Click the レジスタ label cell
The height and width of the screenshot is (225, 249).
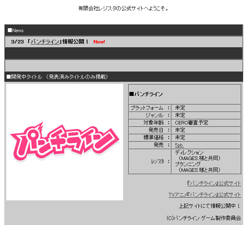click(149, 161)
